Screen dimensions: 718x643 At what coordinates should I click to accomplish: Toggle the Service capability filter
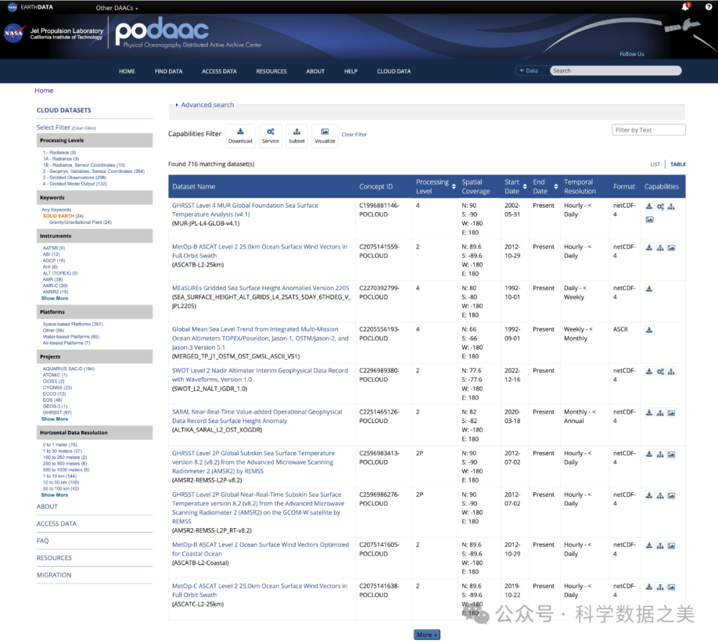[x=271, y=135]
